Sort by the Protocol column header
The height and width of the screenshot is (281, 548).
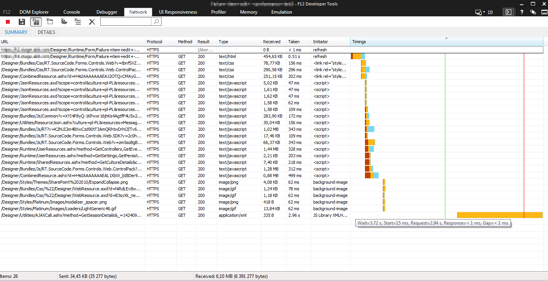[x=160, y=42]
